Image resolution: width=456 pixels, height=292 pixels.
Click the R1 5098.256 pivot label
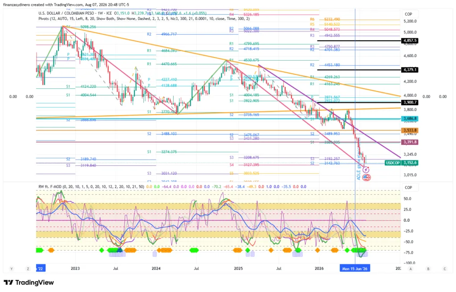point(81,27)
